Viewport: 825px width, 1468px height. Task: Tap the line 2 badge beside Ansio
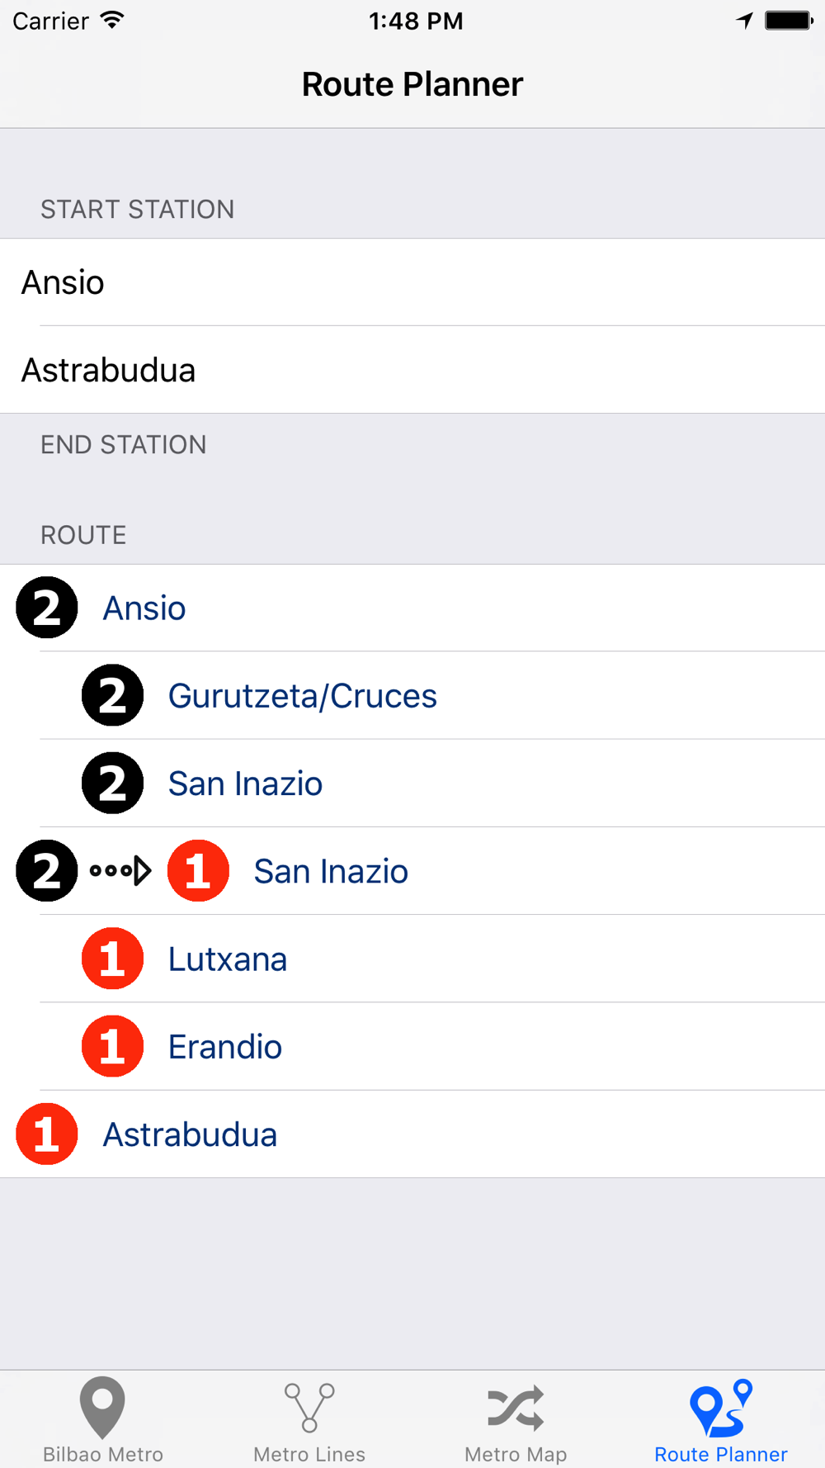pyautogui.click(x=47, y=608)
